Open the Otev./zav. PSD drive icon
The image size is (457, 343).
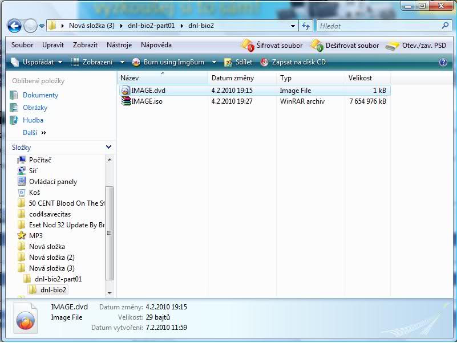tap(393, 46)
